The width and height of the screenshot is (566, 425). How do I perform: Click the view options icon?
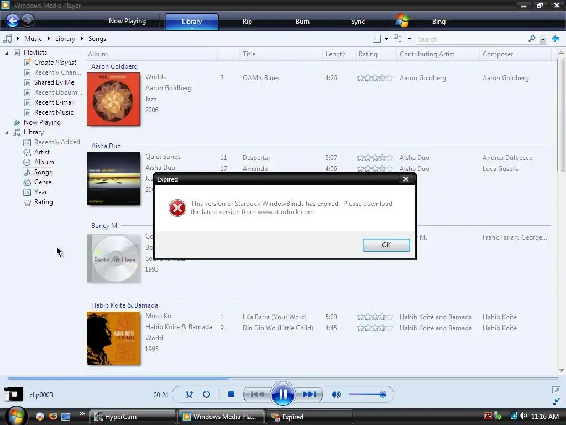point(398,38)
